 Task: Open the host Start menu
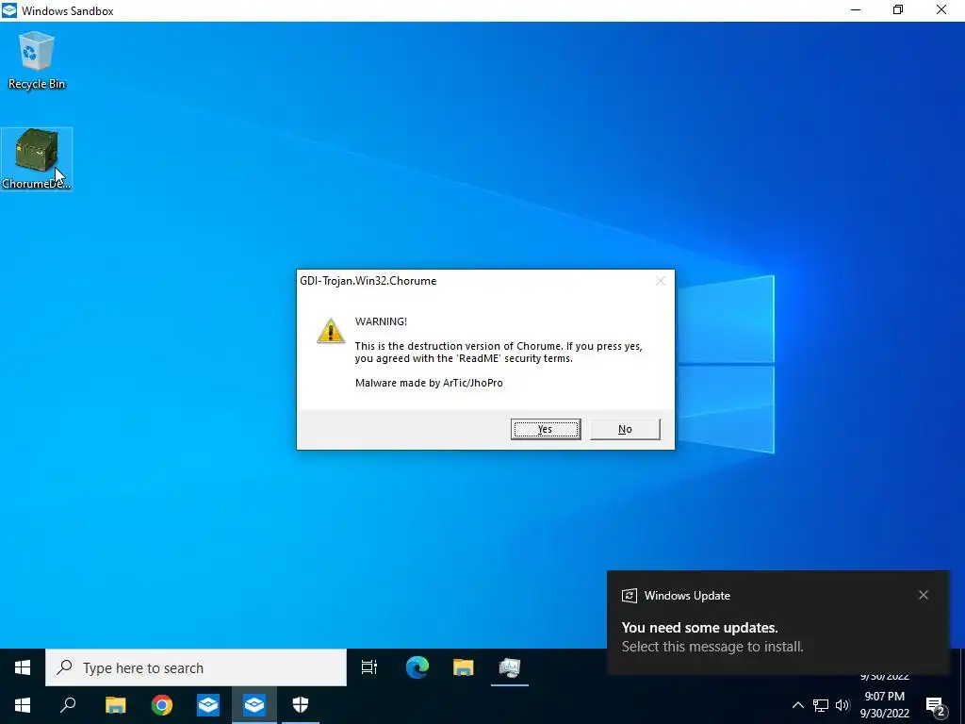coord(23,705)
